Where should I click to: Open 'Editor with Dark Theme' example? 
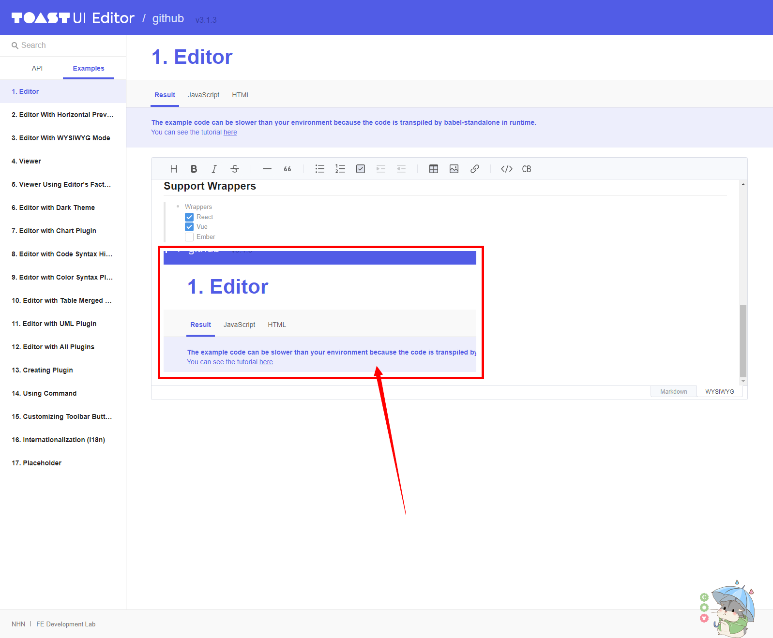63,208
